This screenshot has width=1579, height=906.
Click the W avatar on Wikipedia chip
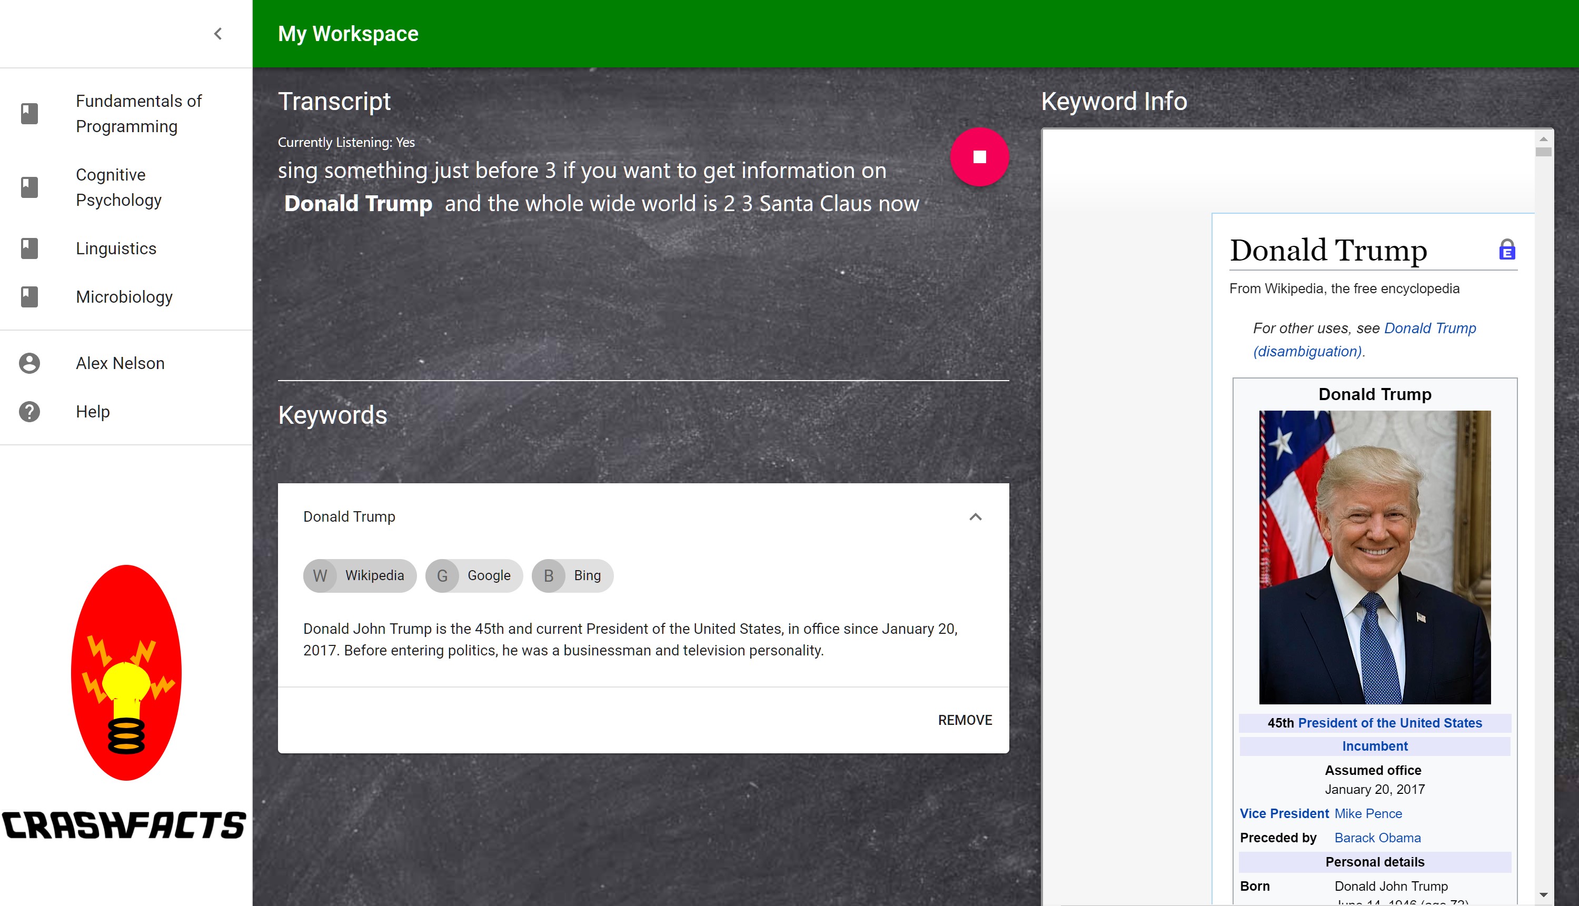pos(320,575)
